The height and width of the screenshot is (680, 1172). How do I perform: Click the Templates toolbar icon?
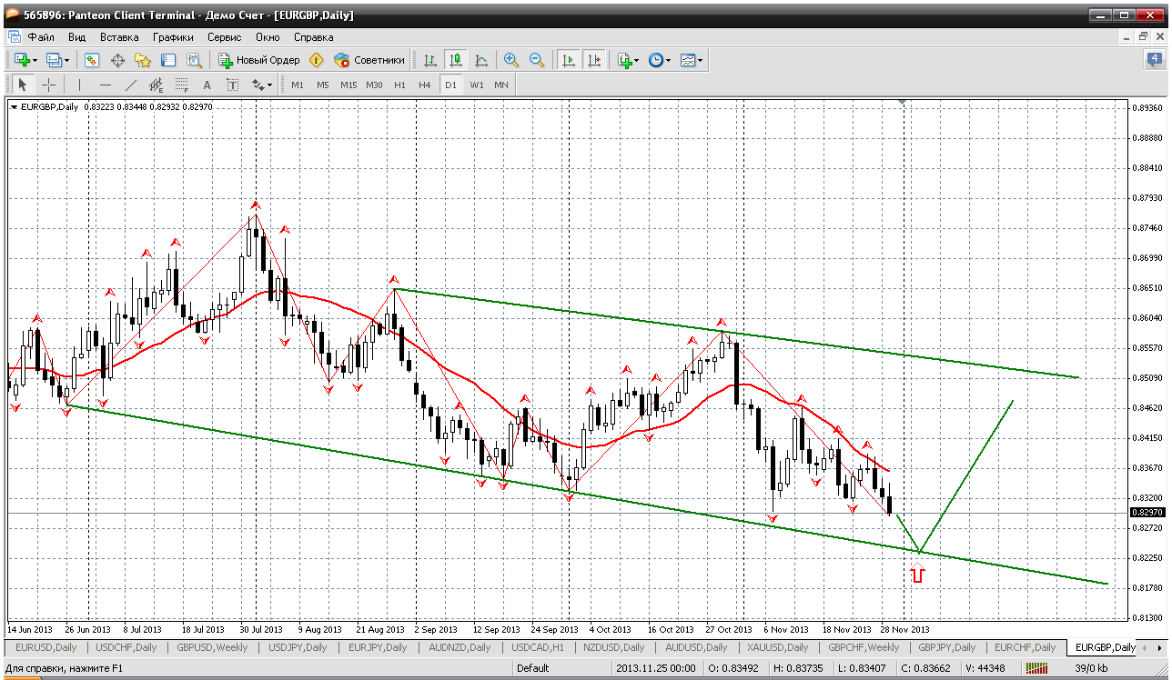click(x=688, y=60)
